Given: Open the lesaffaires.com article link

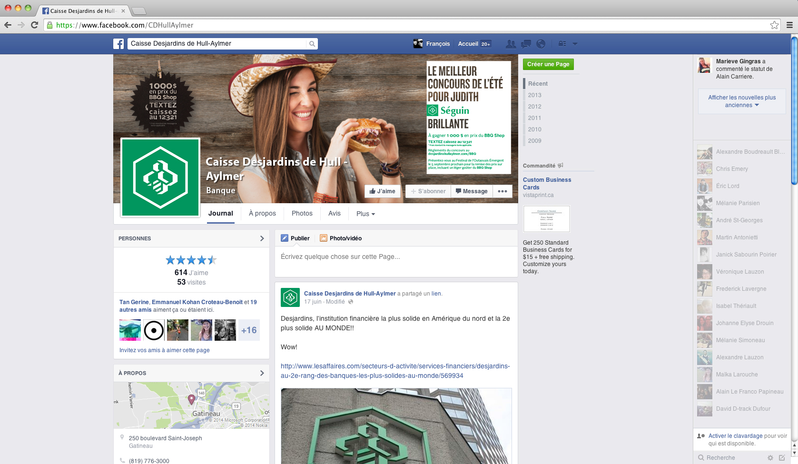Looking at the screenshot, I should point(395,371).
